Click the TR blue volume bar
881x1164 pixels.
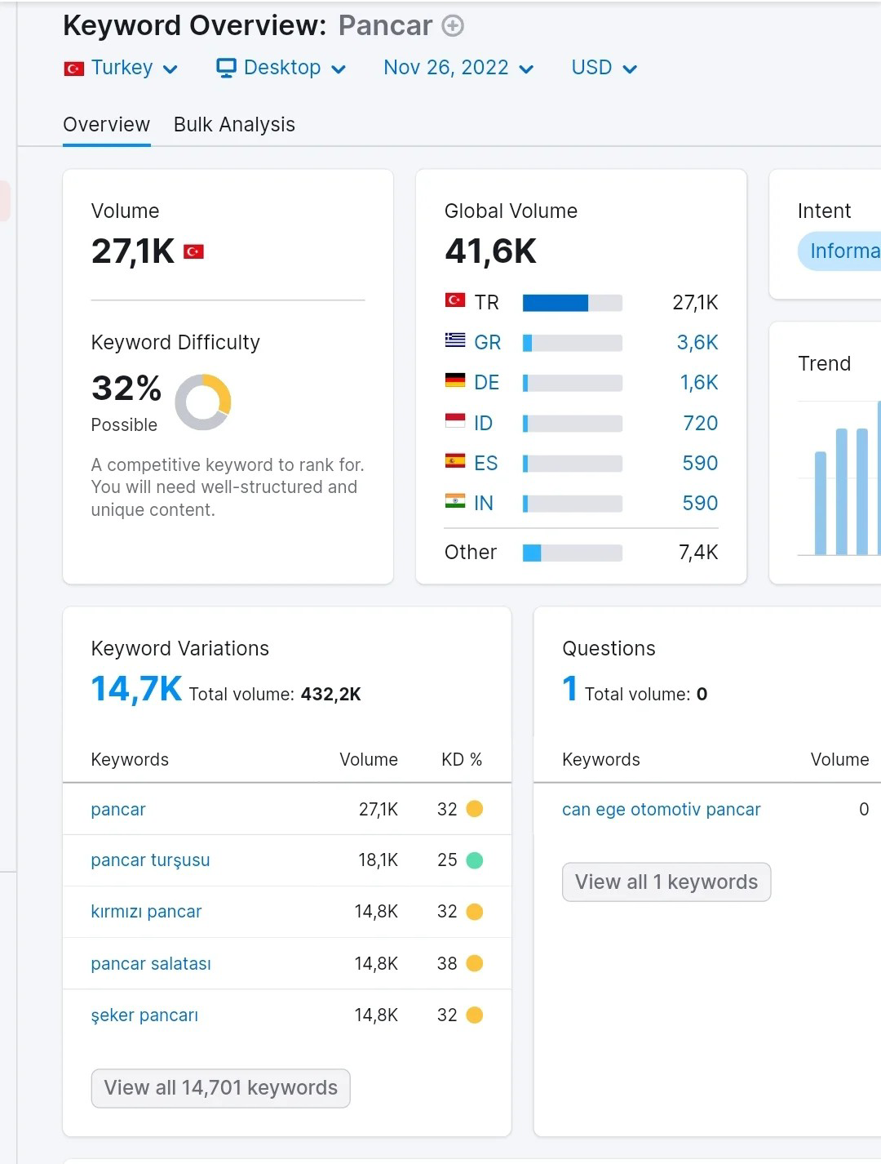tap(555, 303)
